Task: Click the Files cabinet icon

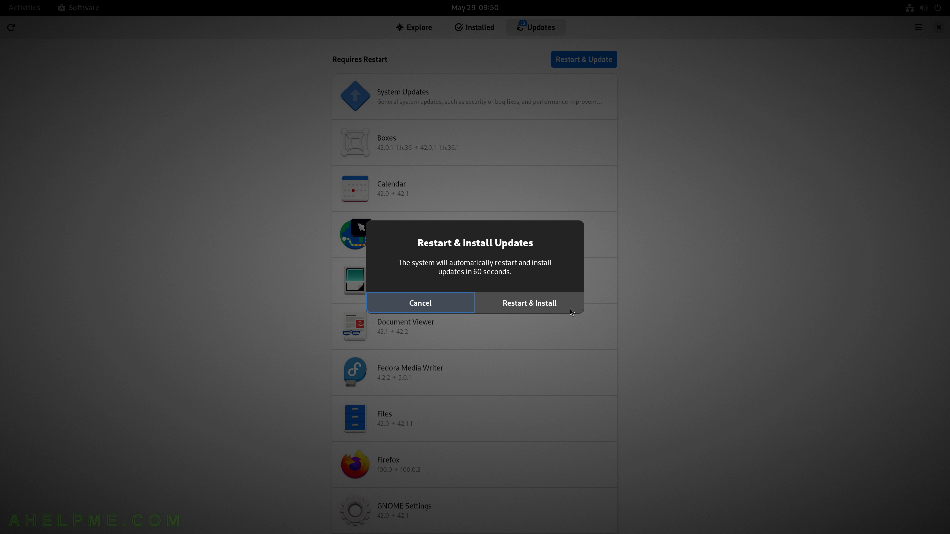Action: pyautogui.click(x=355, y=418)
